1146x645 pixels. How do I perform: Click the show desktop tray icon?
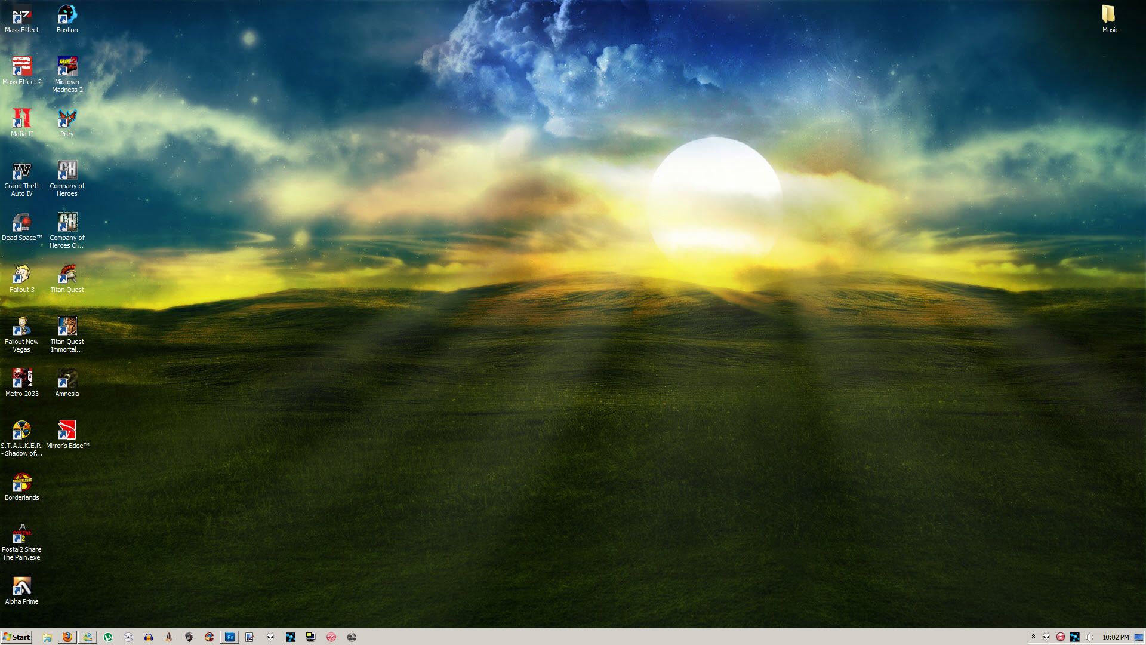1138,637
